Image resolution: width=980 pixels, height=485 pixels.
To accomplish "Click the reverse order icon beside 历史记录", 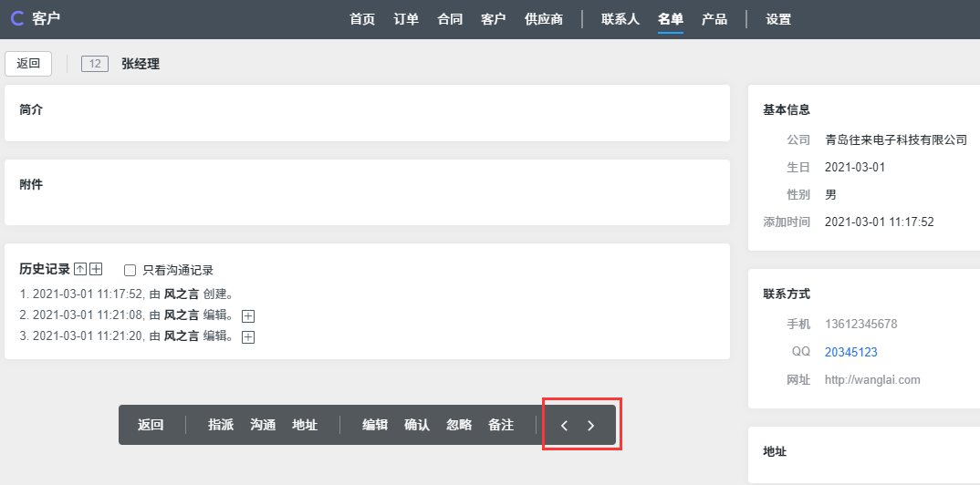I will click(x=80, y=269).
